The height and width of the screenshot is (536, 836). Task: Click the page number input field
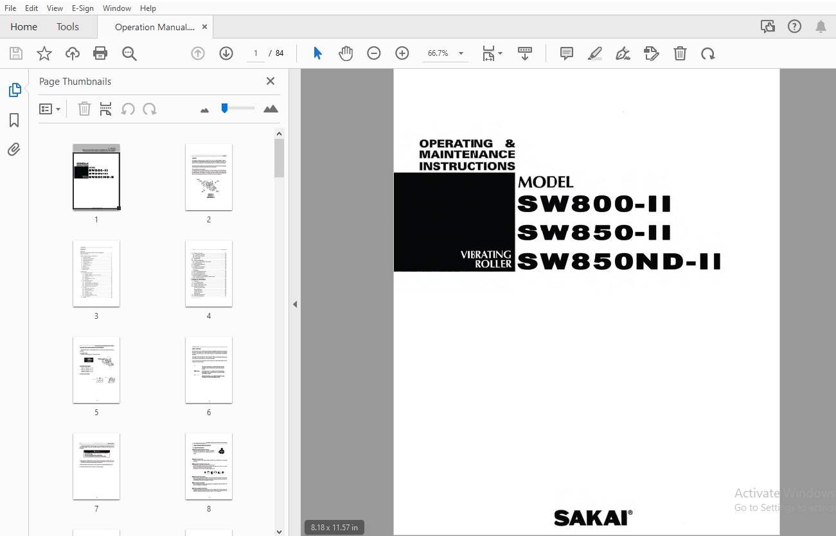pos(255,53)
